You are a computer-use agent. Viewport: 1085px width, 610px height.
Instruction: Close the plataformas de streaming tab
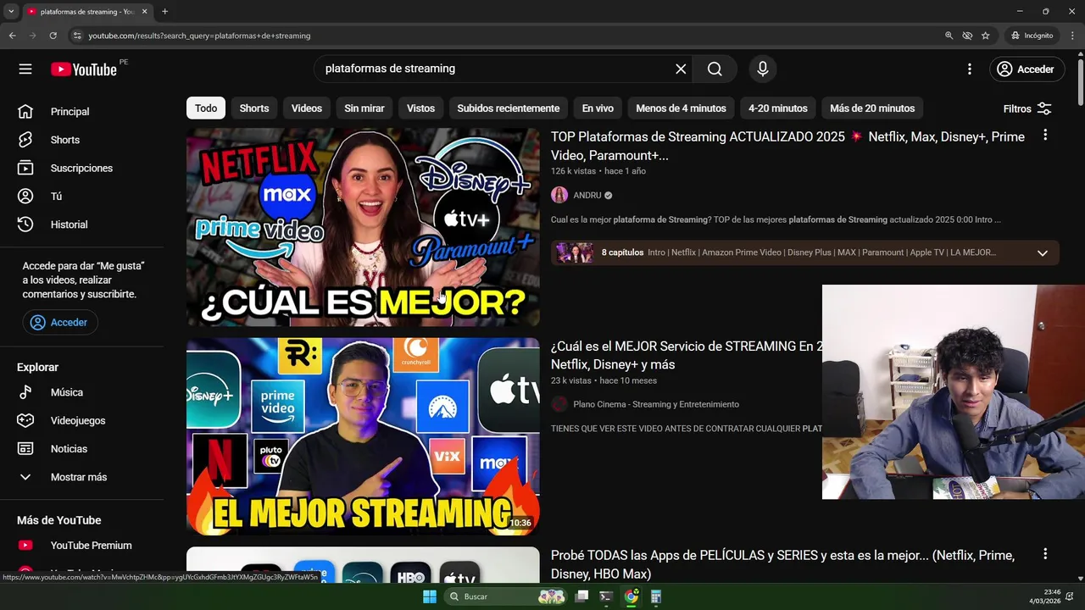click(144, 12)
